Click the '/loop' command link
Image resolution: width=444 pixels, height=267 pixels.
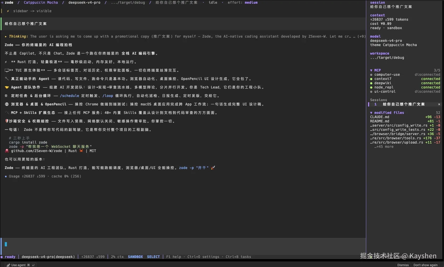(x=108, y=96)
